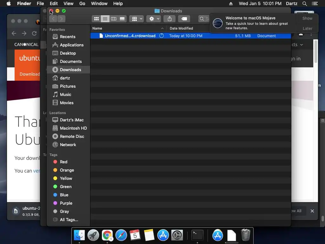325x244 pixels.
Task: Open the Edit menu
Action: 54,3
